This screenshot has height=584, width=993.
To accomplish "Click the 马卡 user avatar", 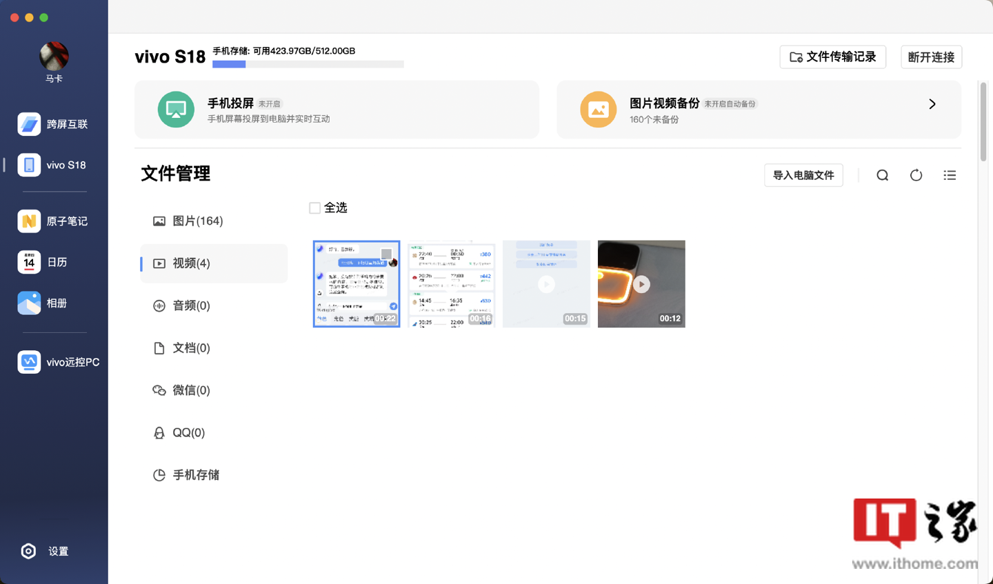I will click(54, 56).
